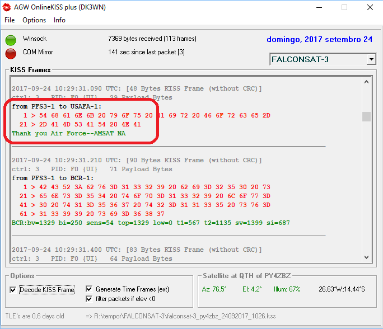Click hex row starting '61 > 31 33 39 39'
Viewport: 383px width, 329px height.
[x=92, y=214]
